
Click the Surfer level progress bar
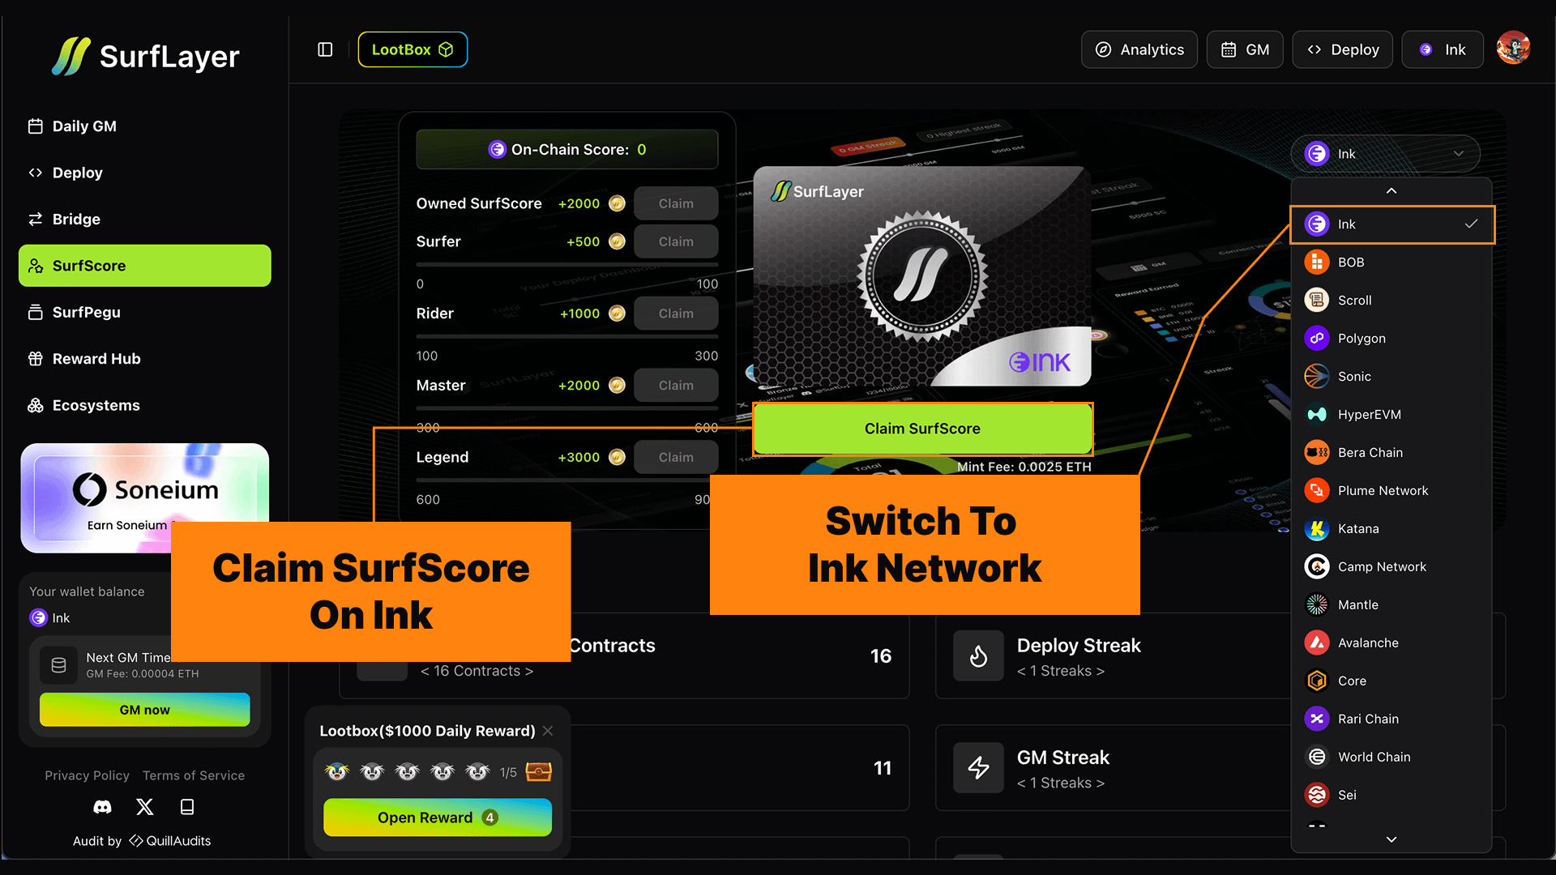coord(566,264)
